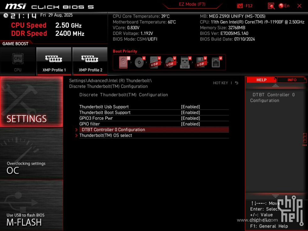Screen dimensions: 308x231
Task: Switch to the HELP tab
Action: (x=261, y=80)
